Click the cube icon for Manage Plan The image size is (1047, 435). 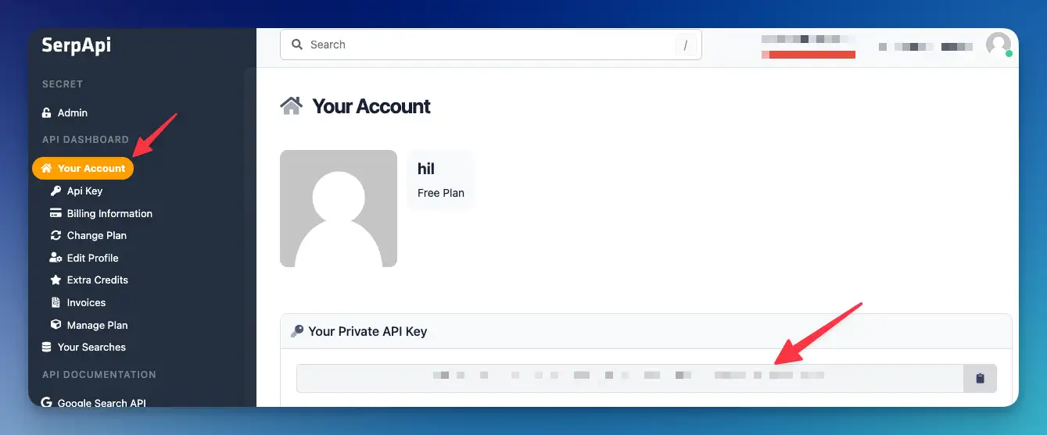coord(56,325)
